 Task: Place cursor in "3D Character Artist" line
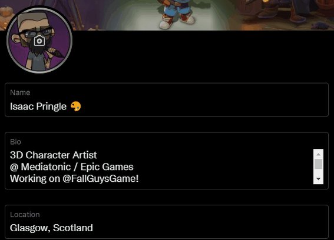54,155
